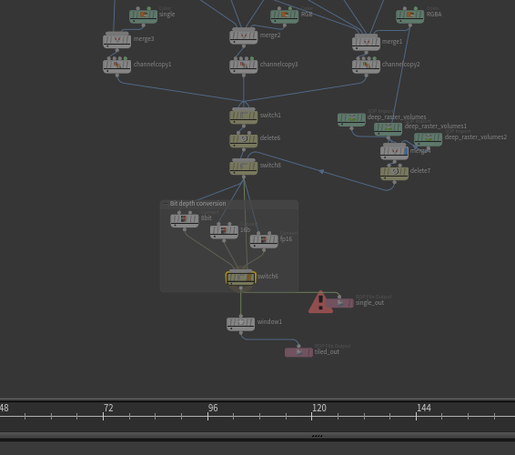This screenshot has width=515, height=455.
Task: Click the 8bit Convert node
Action: point(185,219)
